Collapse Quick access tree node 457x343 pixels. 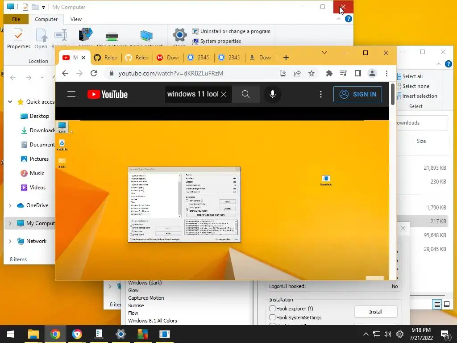[x=10, y=102]
